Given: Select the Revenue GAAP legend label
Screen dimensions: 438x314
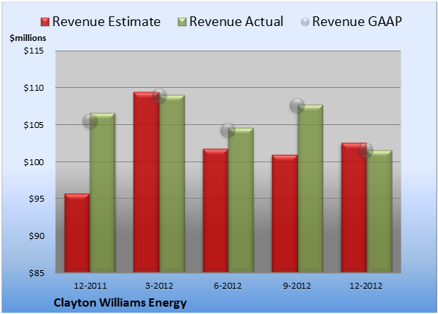Looking at the screenshot, I should pos(357,22).
